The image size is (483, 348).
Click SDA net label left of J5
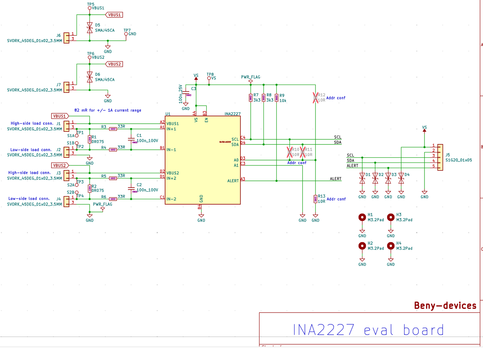350,160
